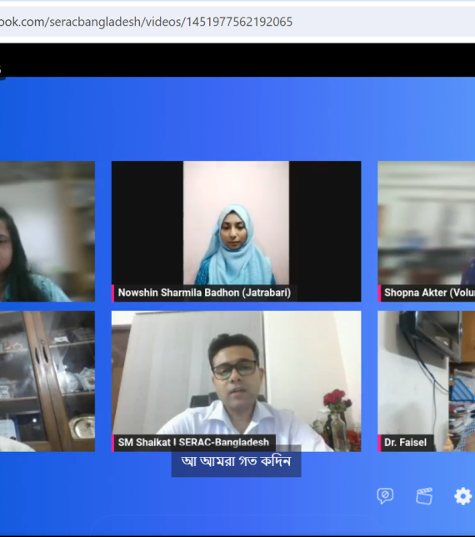The height and width of the screenshot is (537, 475).
Task: Click the Shopna Akter name label
Action: [427, 293]
